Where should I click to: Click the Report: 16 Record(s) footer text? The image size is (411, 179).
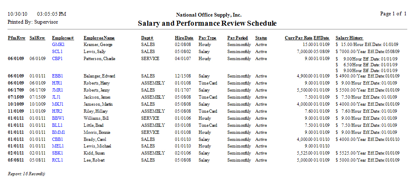tap(26, 174)
